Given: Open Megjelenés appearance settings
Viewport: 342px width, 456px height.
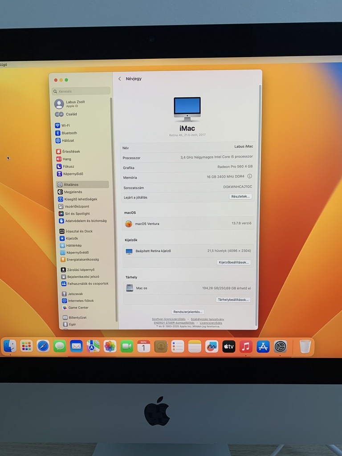Looking at the screenshot, I should [70, 192].
